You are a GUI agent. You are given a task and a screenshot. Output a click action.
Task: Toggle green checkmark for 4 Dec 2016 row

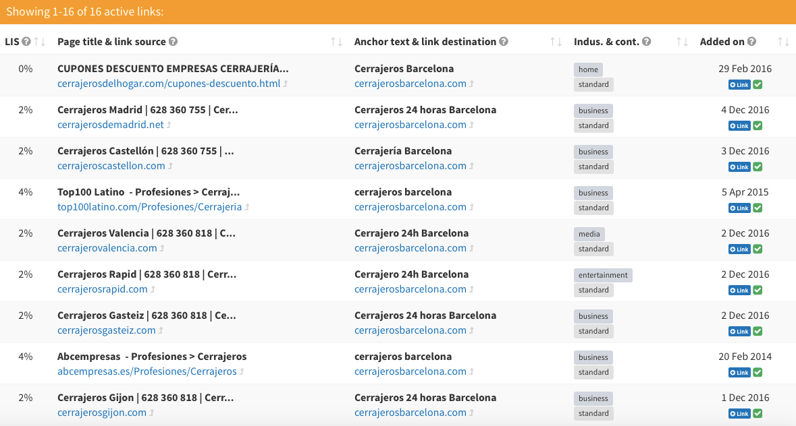coord(758,125)
